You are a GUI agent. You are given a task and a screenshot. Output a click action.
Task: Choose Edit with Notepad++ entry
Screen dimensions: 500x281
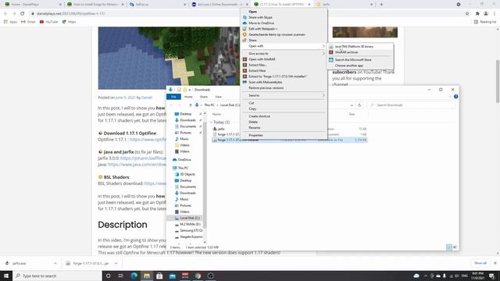pos(262,29)
